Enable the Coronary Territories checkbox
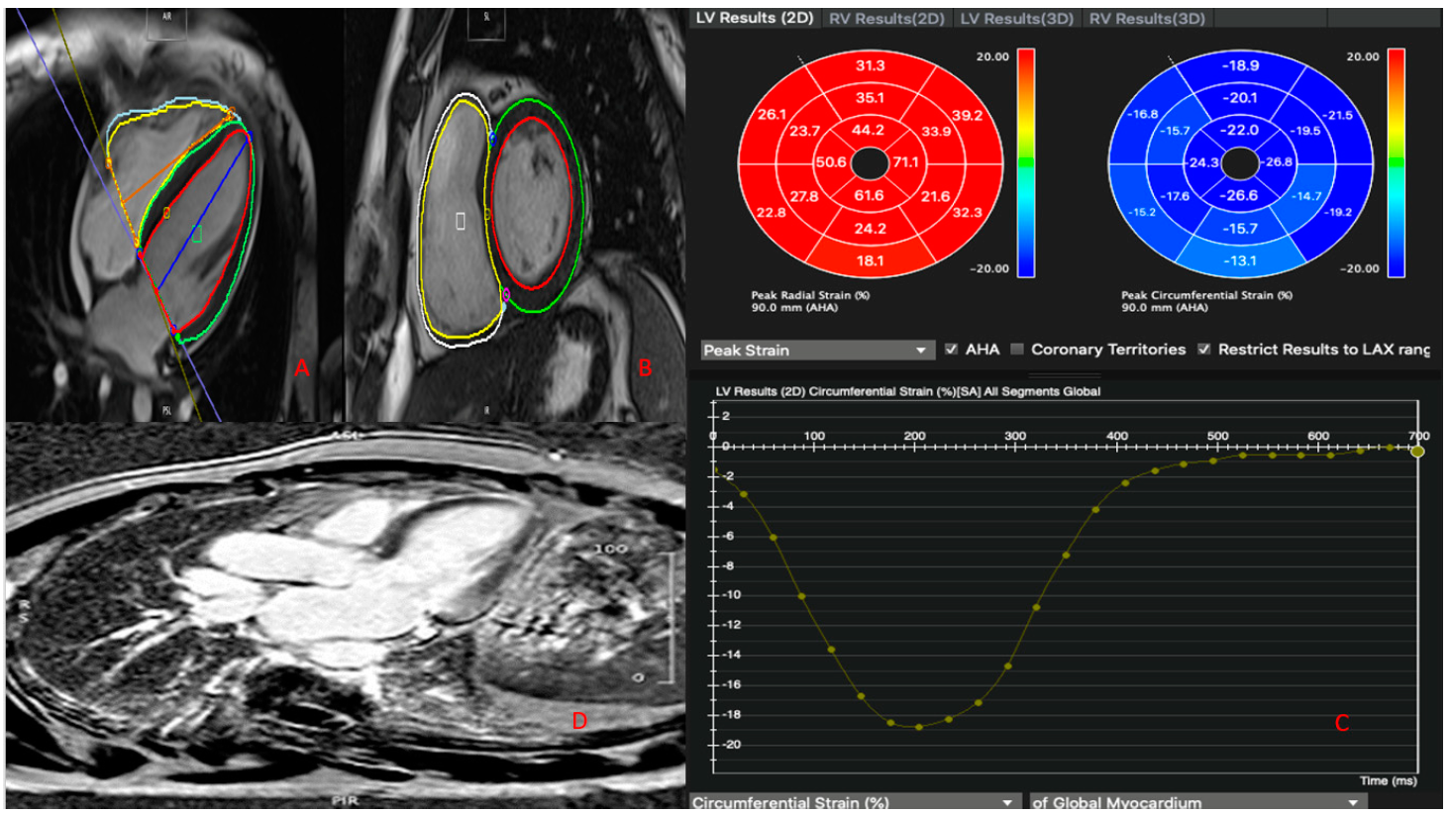 (1017, 350)
